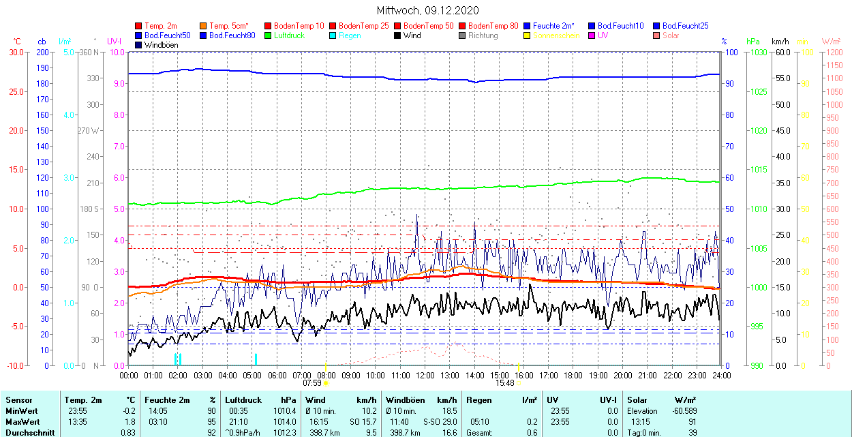Click the yellow Sonnenschein legend square
Screen dimensions: 852x437
coord(528,35)
